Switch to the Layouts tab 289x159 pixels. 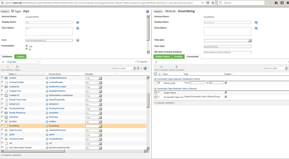click(x=20, y=57)
